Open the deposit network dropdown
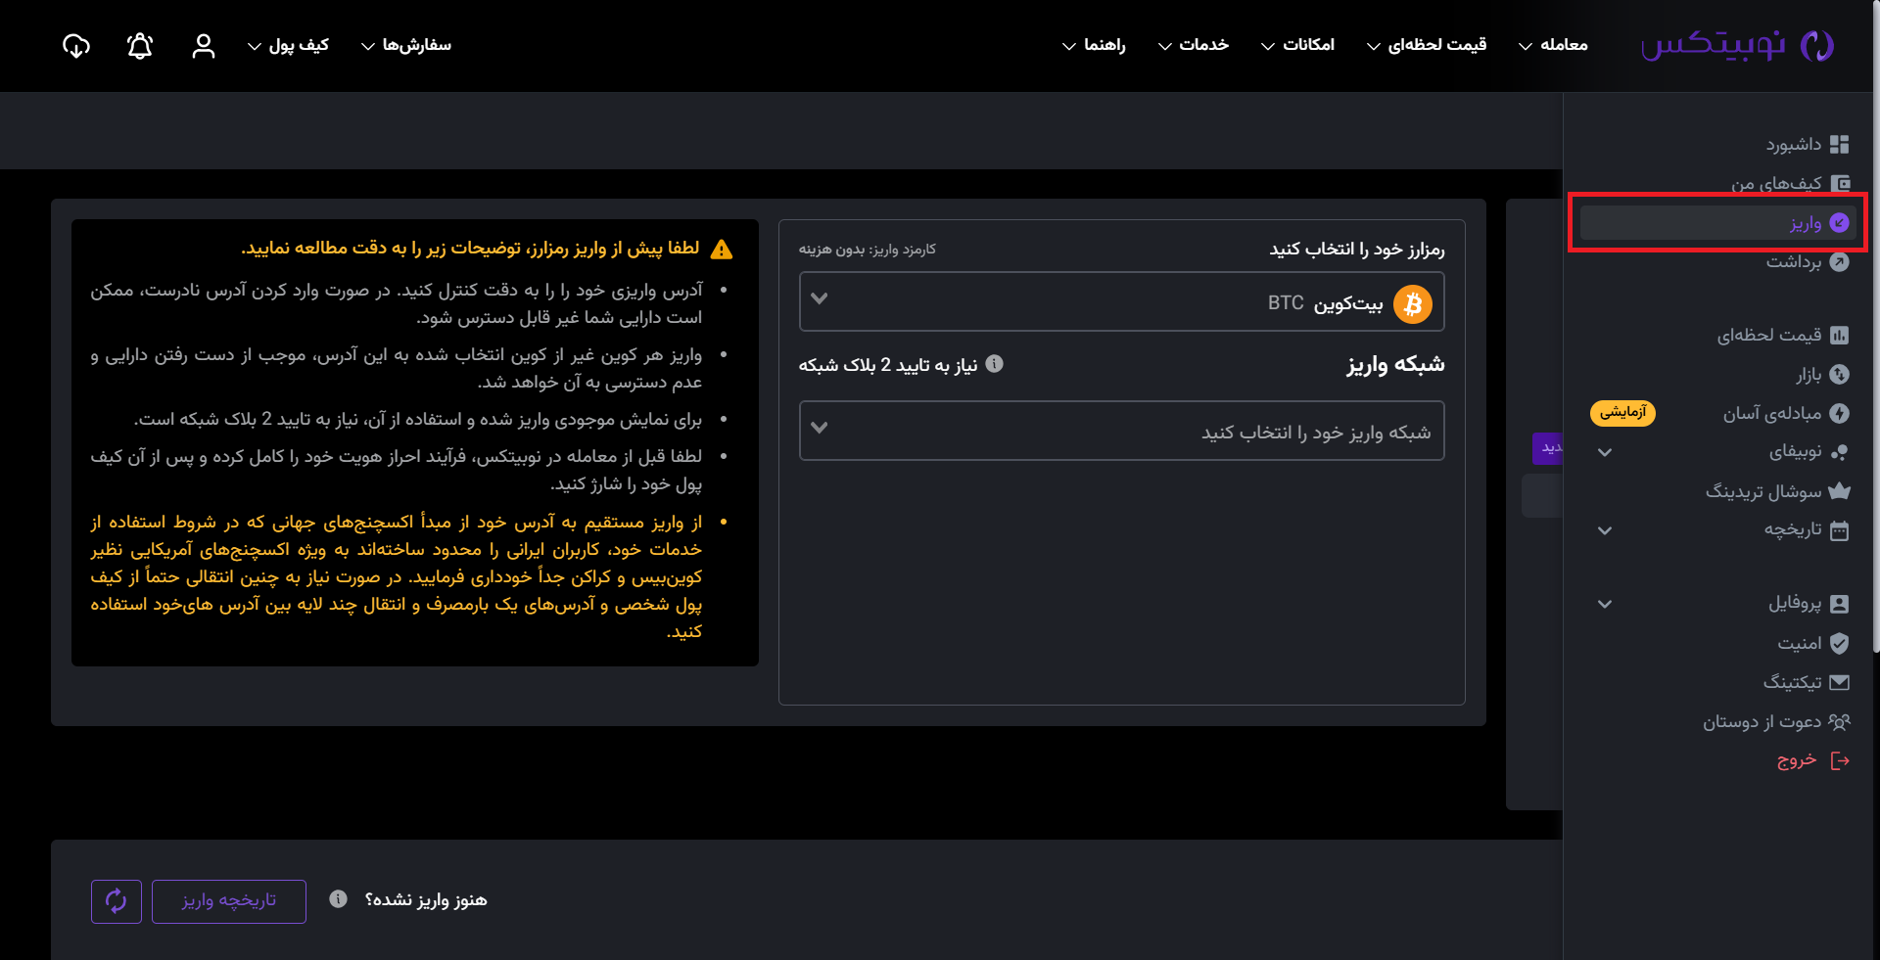The height and width of the screenshot is (960, 1880). (1122, 431)
